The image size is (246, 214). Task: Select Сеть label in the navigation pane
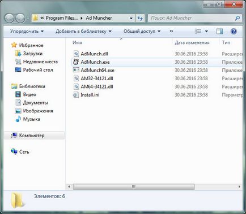click(24, 151)
